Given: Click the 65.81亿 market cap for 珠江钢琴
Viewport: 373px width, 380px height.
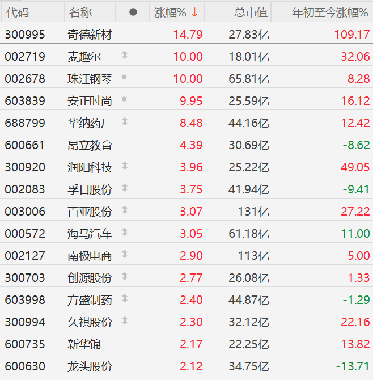Looking at the screenshot, I should click(249, 79).
